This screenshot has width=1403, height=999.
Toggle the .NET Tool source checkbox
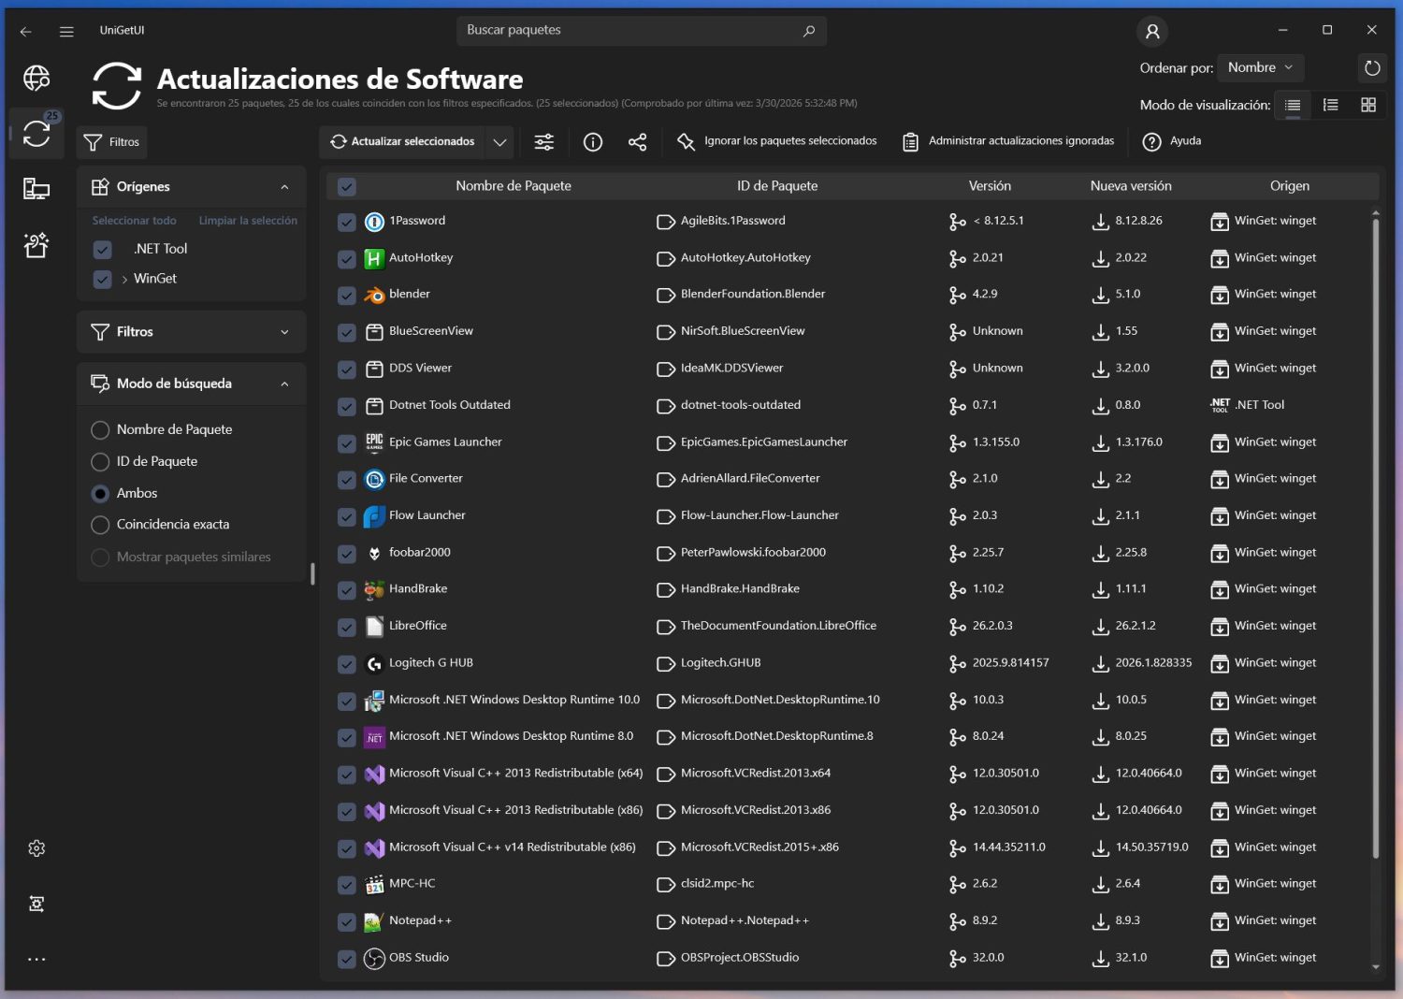tap(103, 250)
